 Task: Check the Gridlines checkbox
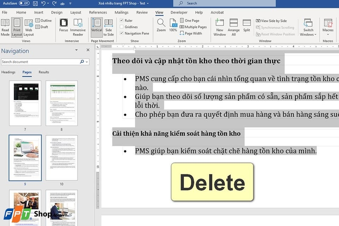pos(122,27)
